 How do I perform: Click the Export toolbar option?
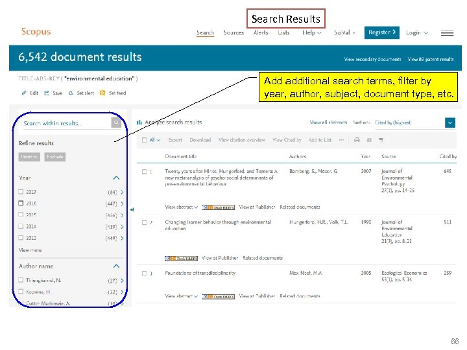[x=175, y=140]
